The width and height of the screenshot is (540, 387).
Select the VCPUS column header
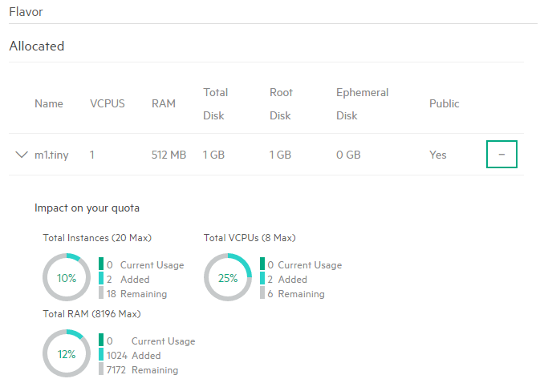108,103
